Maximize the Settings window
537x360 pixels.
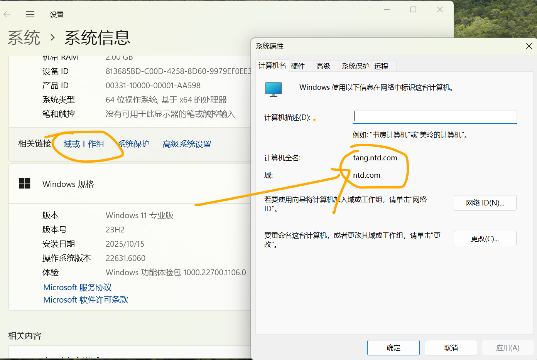pos(413,10)
